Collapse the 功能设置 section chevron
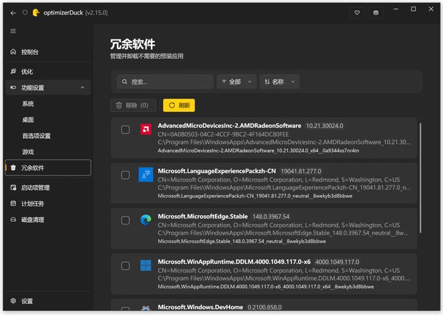The width and height of the screenshot is (443, 315). [83, 88]
